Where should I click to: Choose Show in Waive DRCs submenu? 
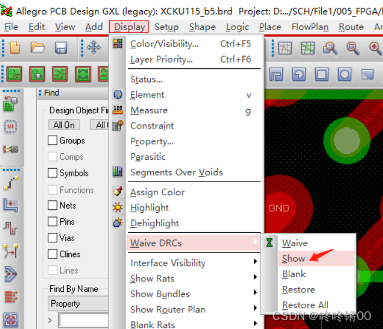[316, 258]
